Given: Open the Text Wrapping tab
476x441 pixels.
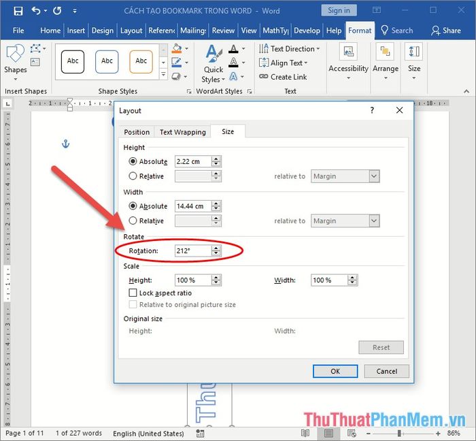Looking at the screenshot, I should (183, 132).
